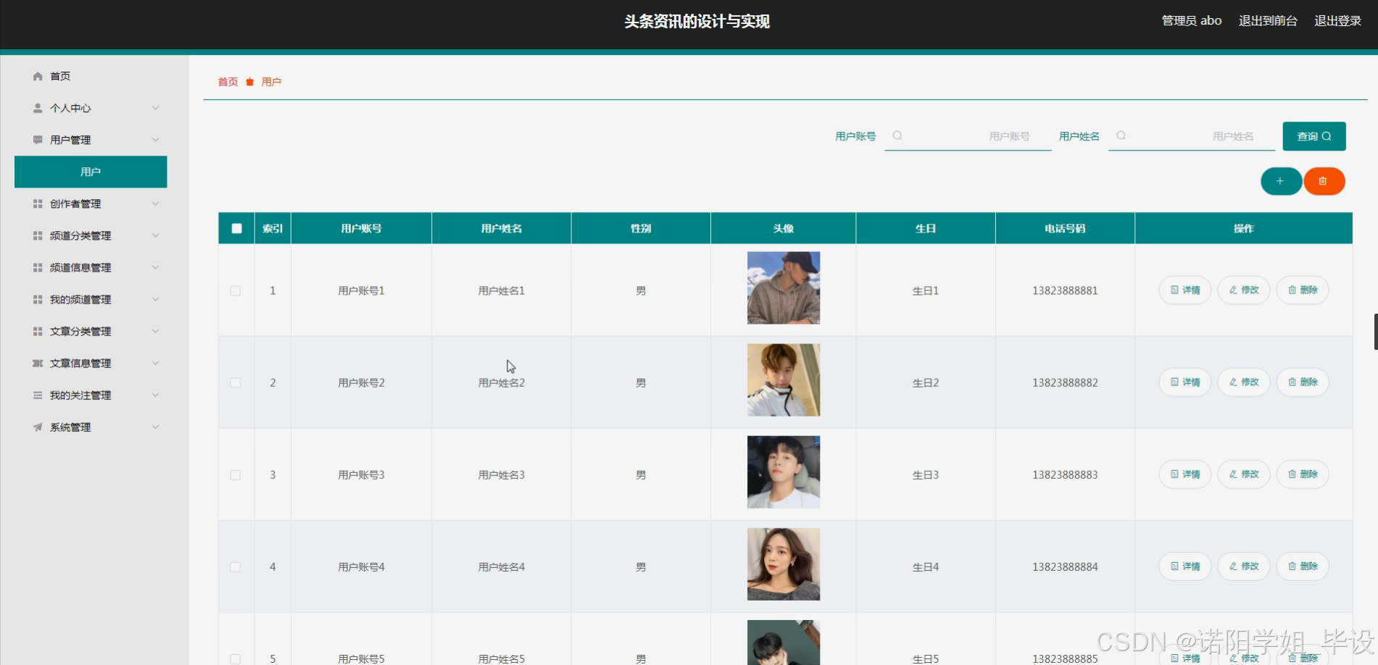
Task: Collapse the 用户管理 chevron
Action: 155,140
